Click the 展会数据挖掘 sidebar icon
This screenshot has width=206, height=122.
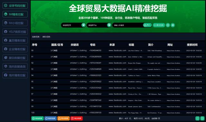(x=6, y=58)
